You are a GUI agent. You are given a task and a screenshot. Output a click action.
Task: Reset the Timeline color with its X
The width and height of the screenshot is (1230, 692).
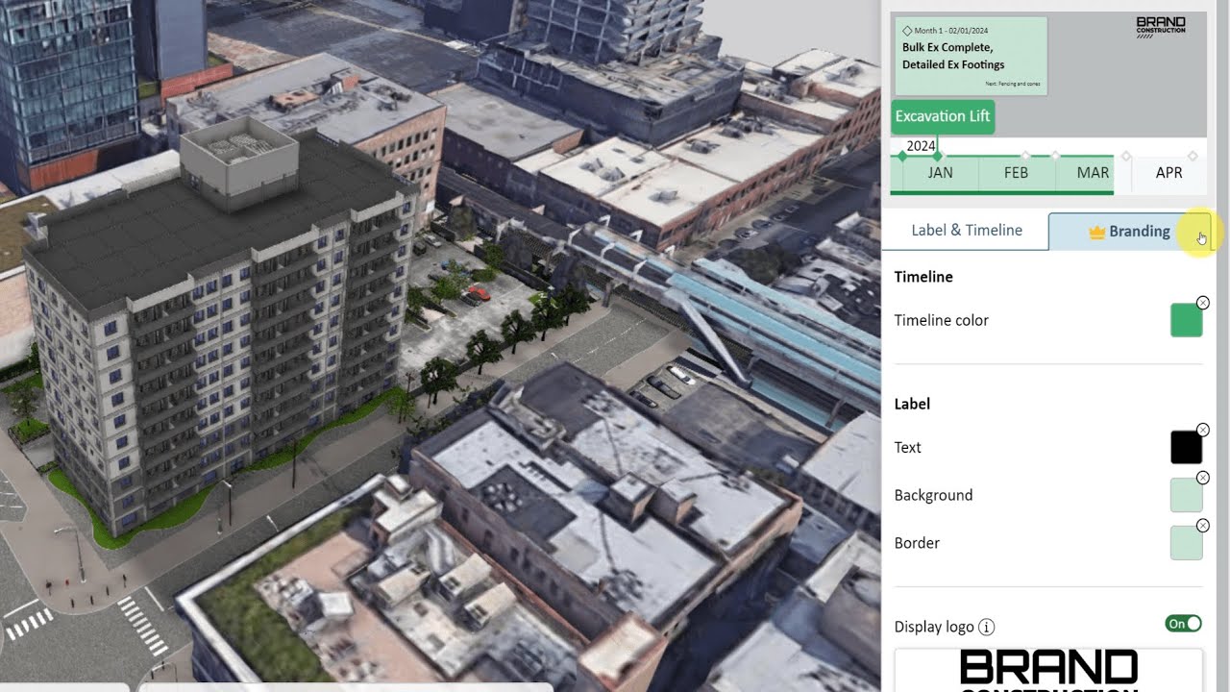(x=1203, y=303)
